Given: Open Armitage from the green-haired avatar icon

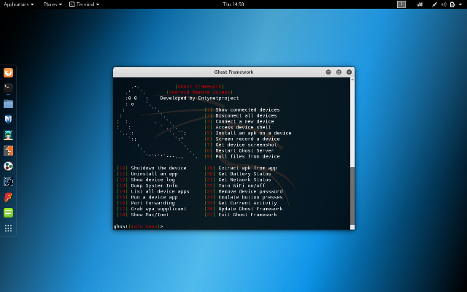Looking at the screenshot, I should [8, 134].
